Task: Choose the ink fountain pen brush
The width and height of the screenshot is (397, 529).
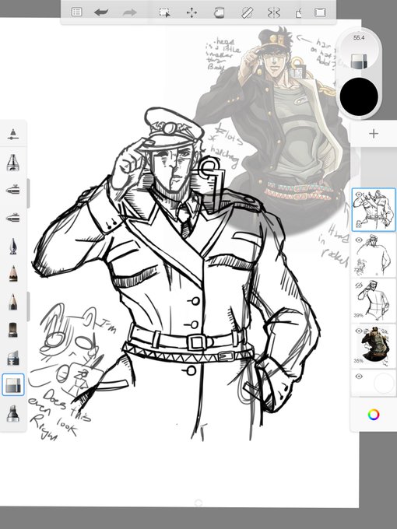Action: [12, 246]
